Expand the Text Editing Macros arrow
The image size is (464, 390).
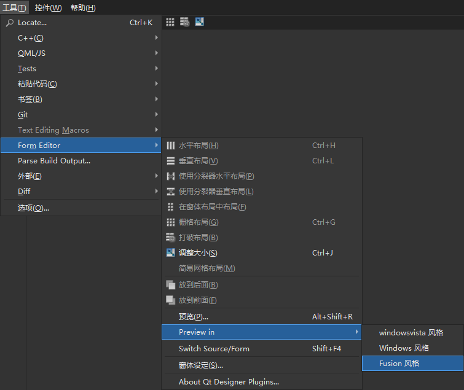click(157, 130)
